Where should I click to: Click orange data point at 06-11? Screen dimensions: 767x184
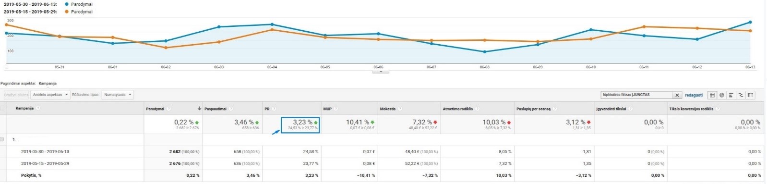point(644,27)
